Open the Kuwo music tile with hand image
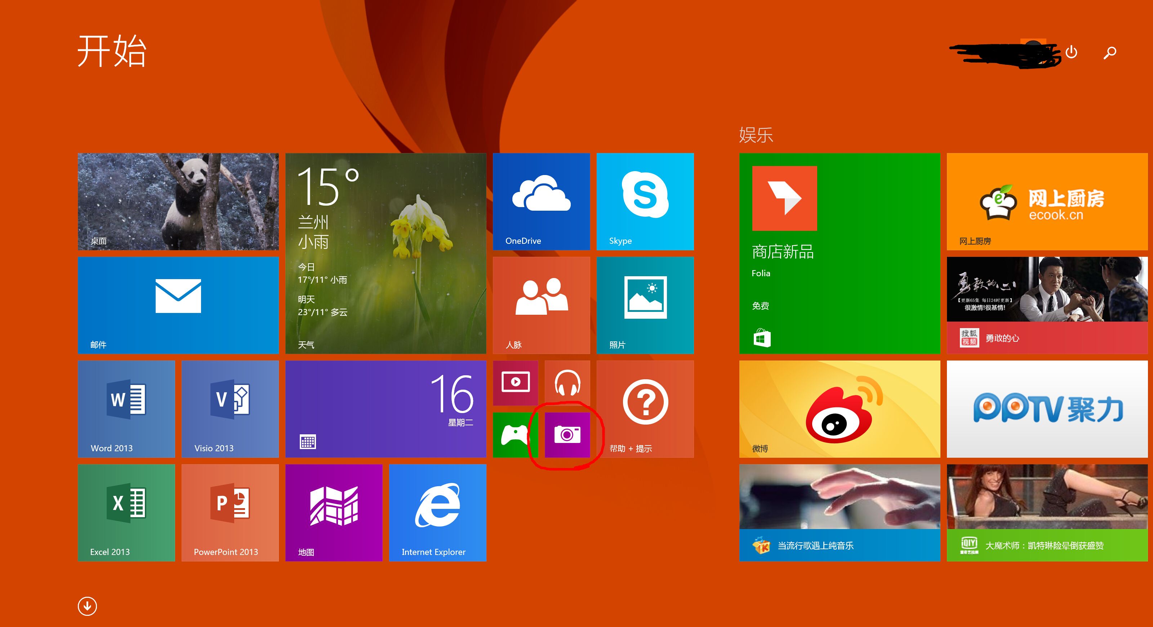1153x627 pixels. click(x=840, y=513)
